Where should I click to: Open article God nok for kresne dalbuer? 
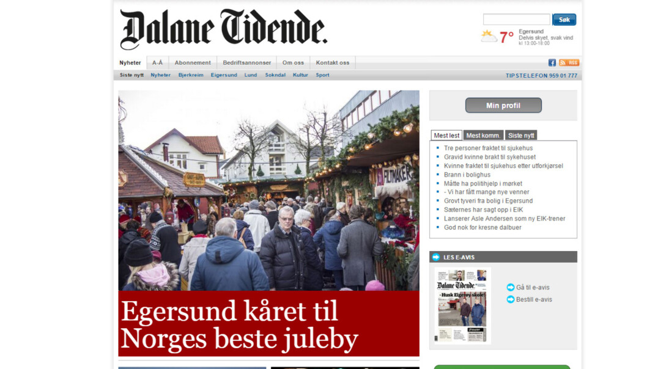click(x=482, y=228)
